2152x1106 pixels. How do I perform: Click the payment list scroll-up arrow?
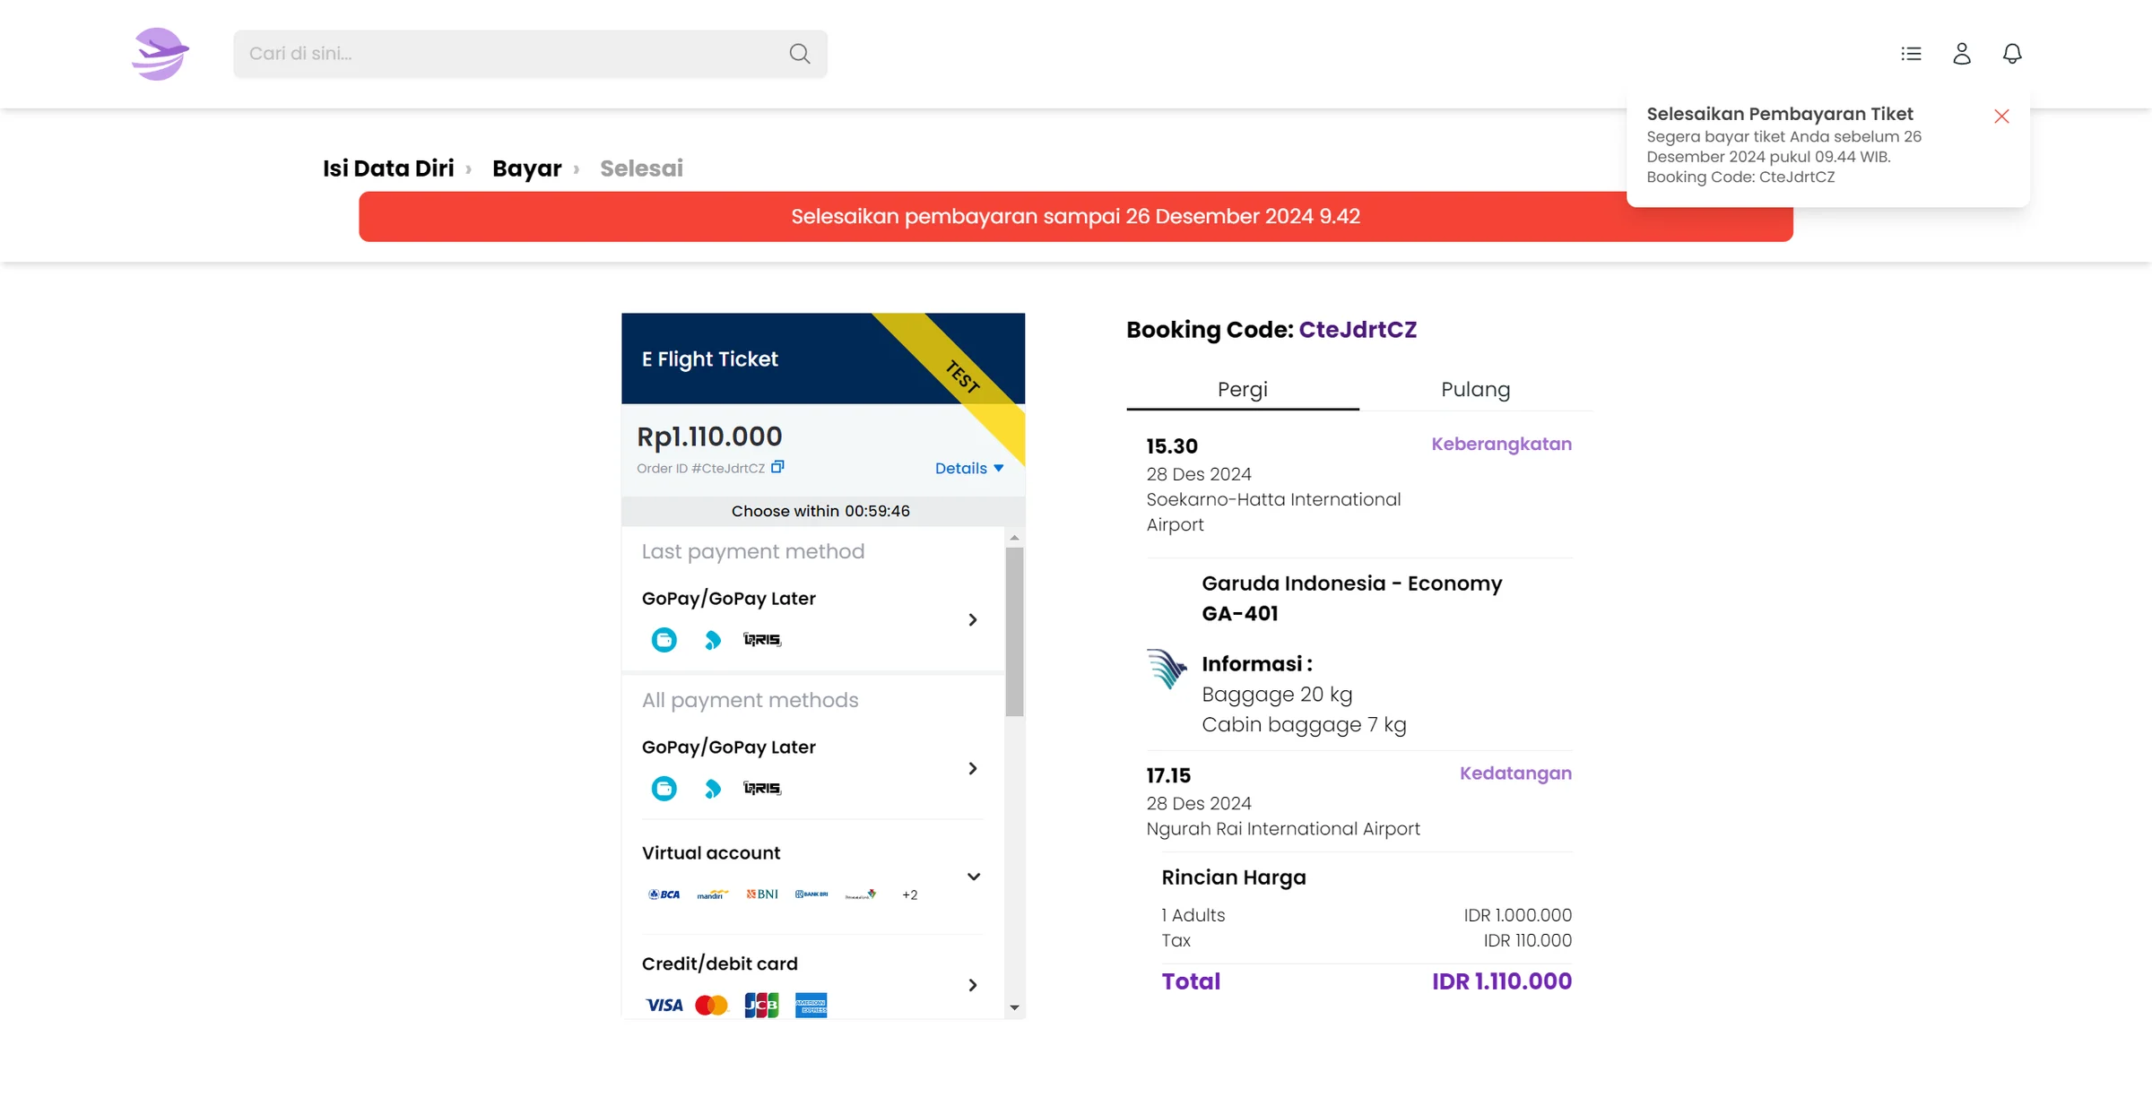[1014, 538]
